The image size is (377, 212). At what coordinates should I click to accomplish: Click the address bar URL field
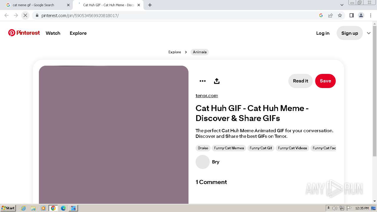[177, 15]
